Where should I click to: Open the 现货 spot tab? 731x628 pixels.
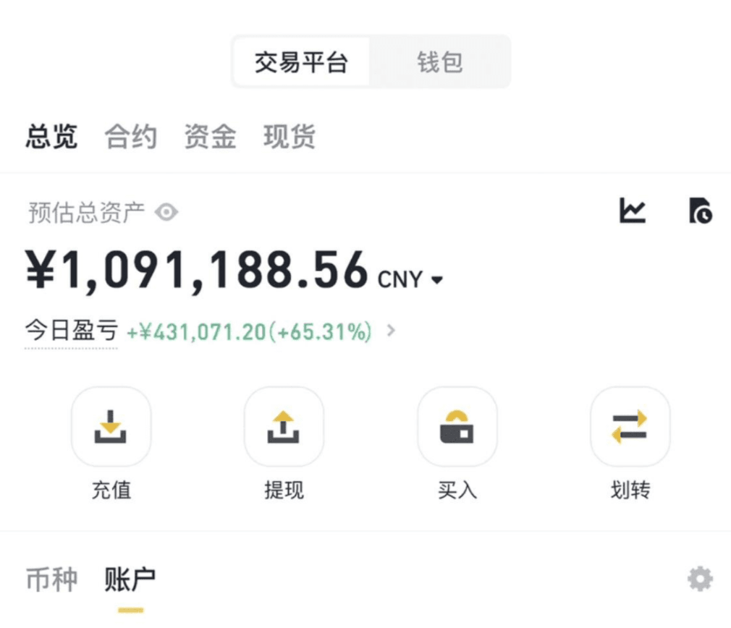pyautogui.click(x=290, y=137)
